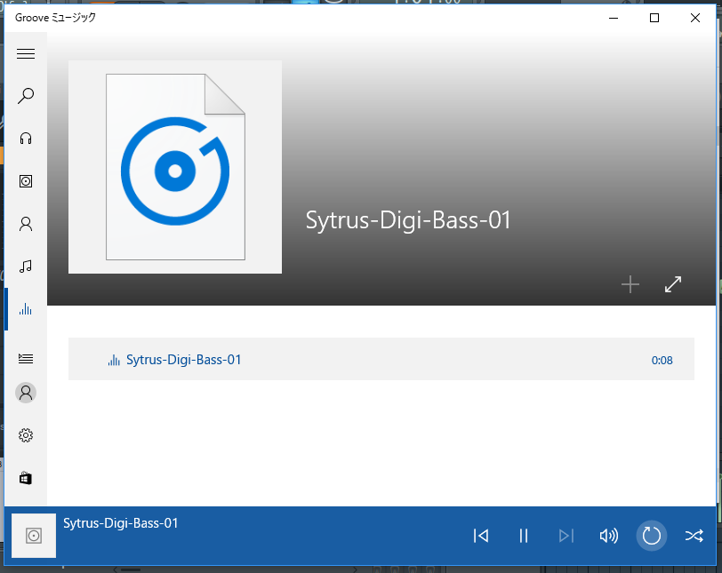Open the user account avatar
The width and height of the screenshot is (722, 573).
(x=26, y=393)
